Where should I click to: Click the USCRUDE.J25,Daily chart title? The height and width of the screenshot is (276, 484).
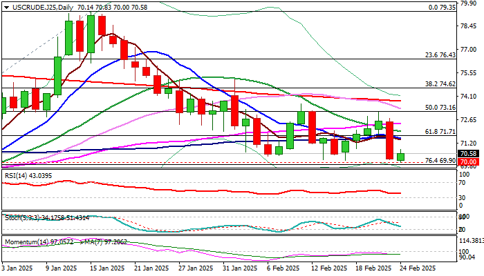(x=39, y=7)
